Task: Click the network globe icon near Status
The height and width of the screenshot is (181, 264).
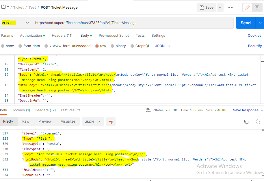Action: pos(148,110)
